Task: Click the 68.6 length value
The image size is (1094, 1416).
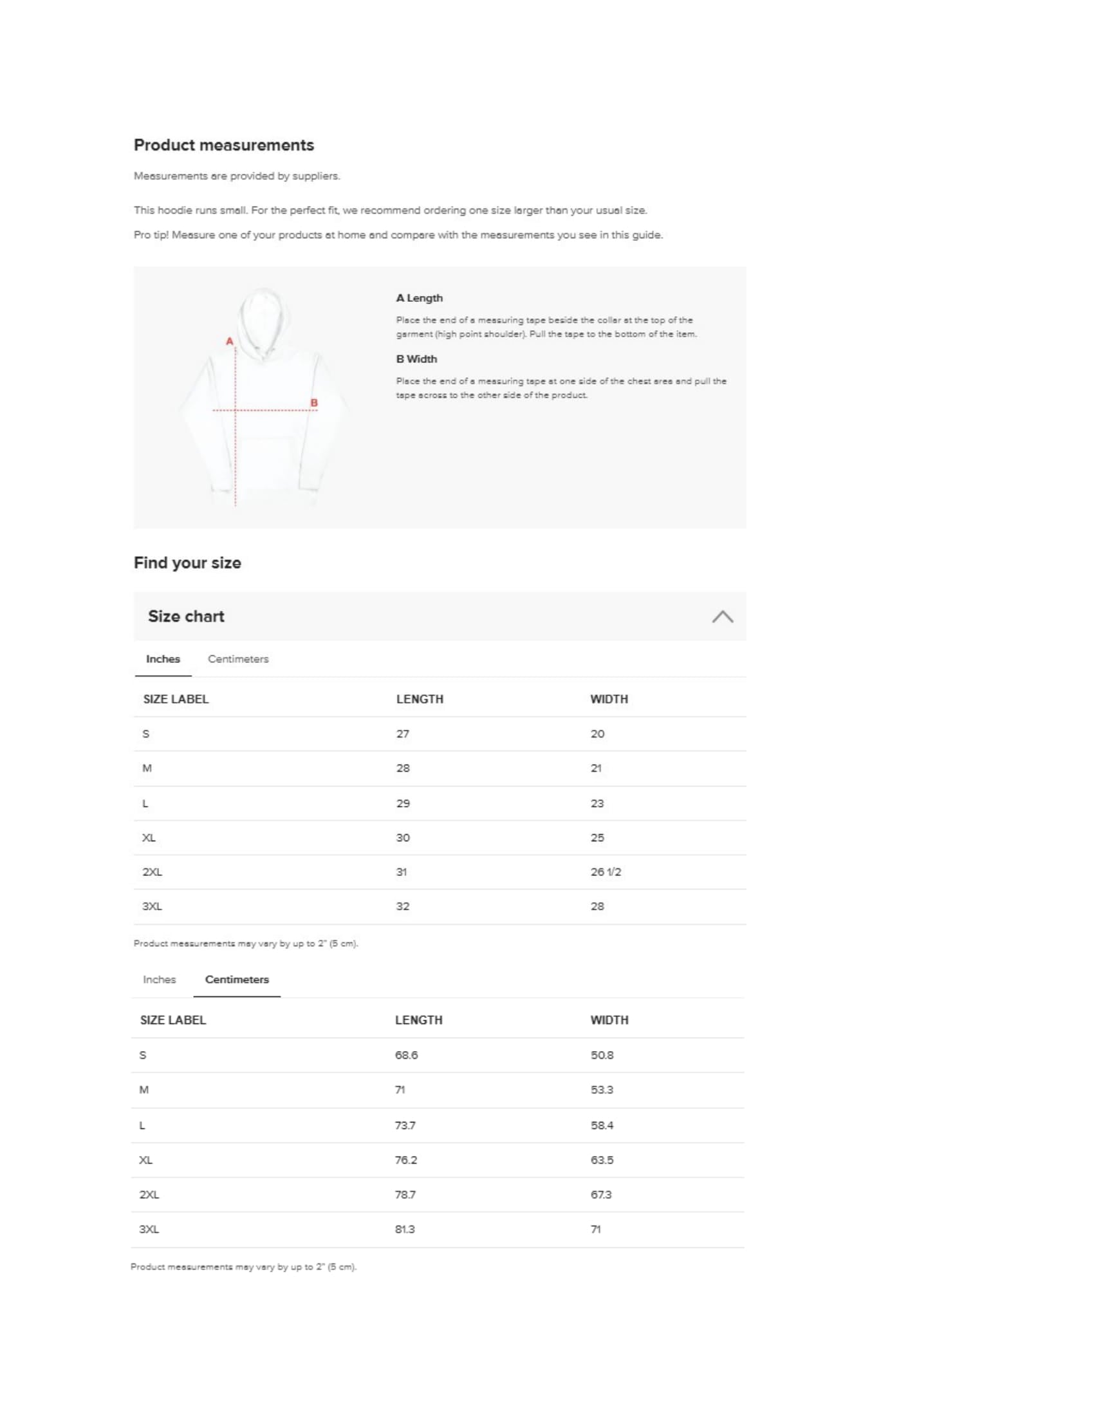Action: [406, 1056]
